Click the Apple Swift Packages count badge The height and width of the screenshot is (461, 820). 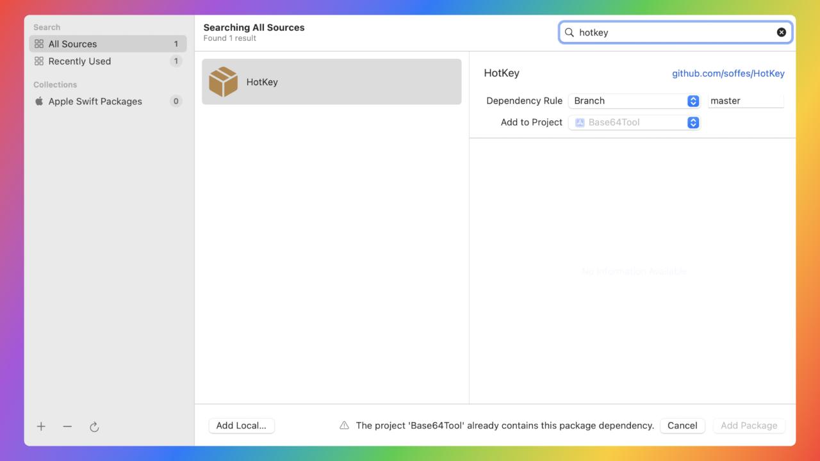(176, 101)
